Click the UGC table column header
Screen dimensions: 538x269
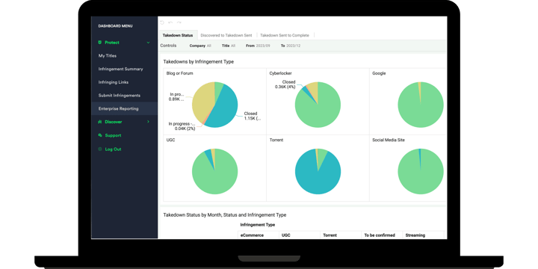[285, 235]
